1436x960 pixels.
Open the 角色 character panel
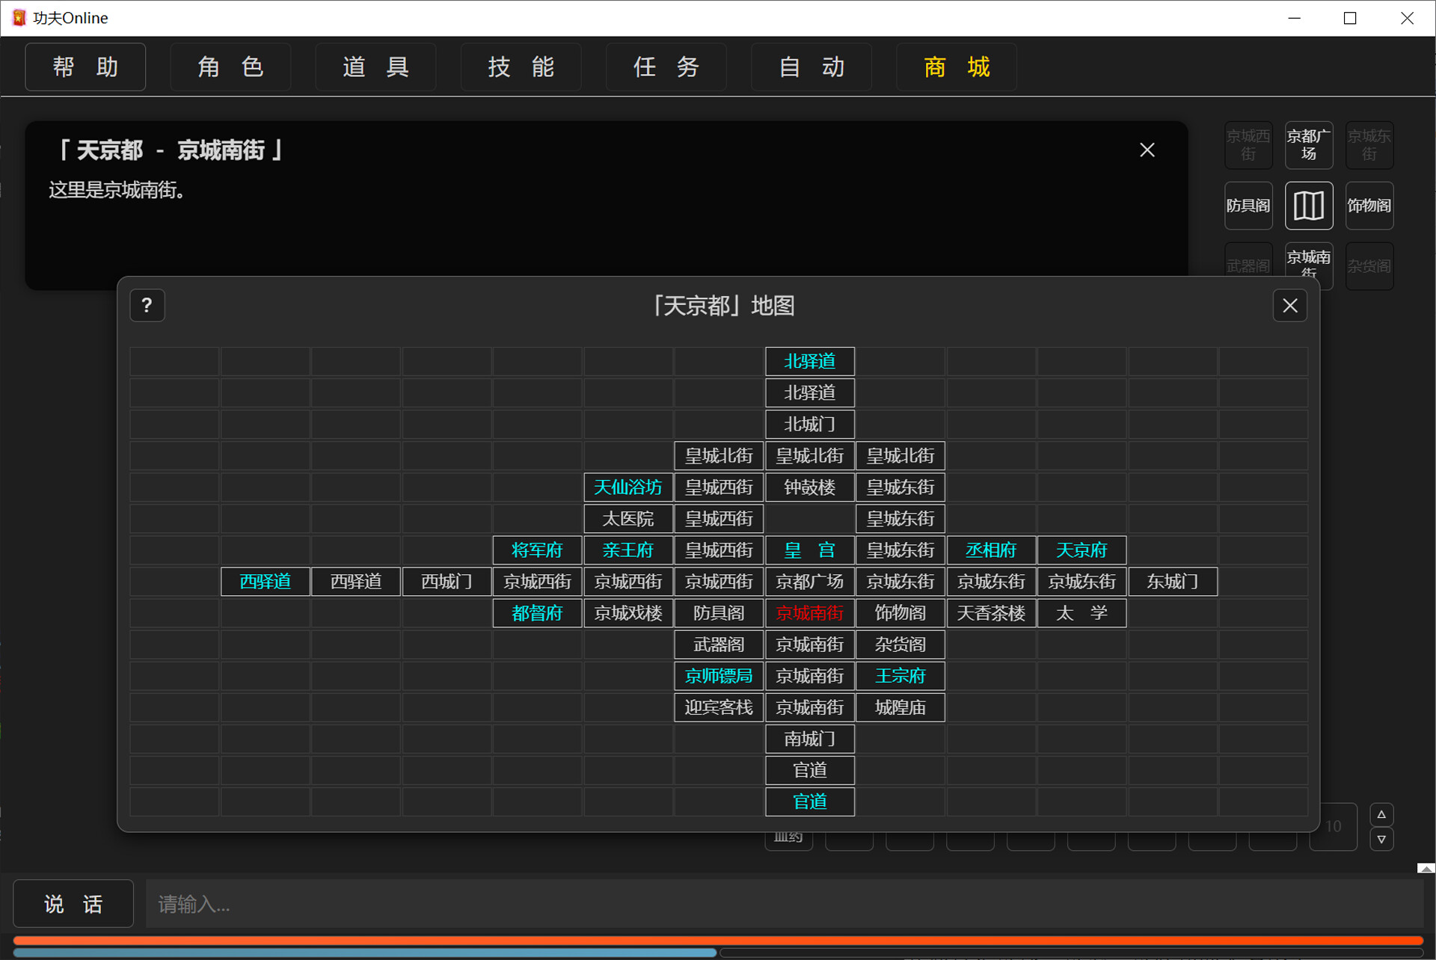tap(230, 67)
